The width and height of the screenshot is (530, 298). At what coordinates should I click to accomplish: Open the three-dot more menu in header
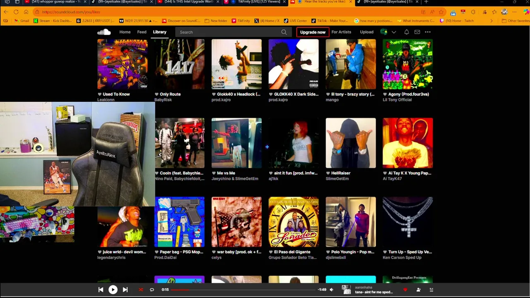tap(428, 32)
